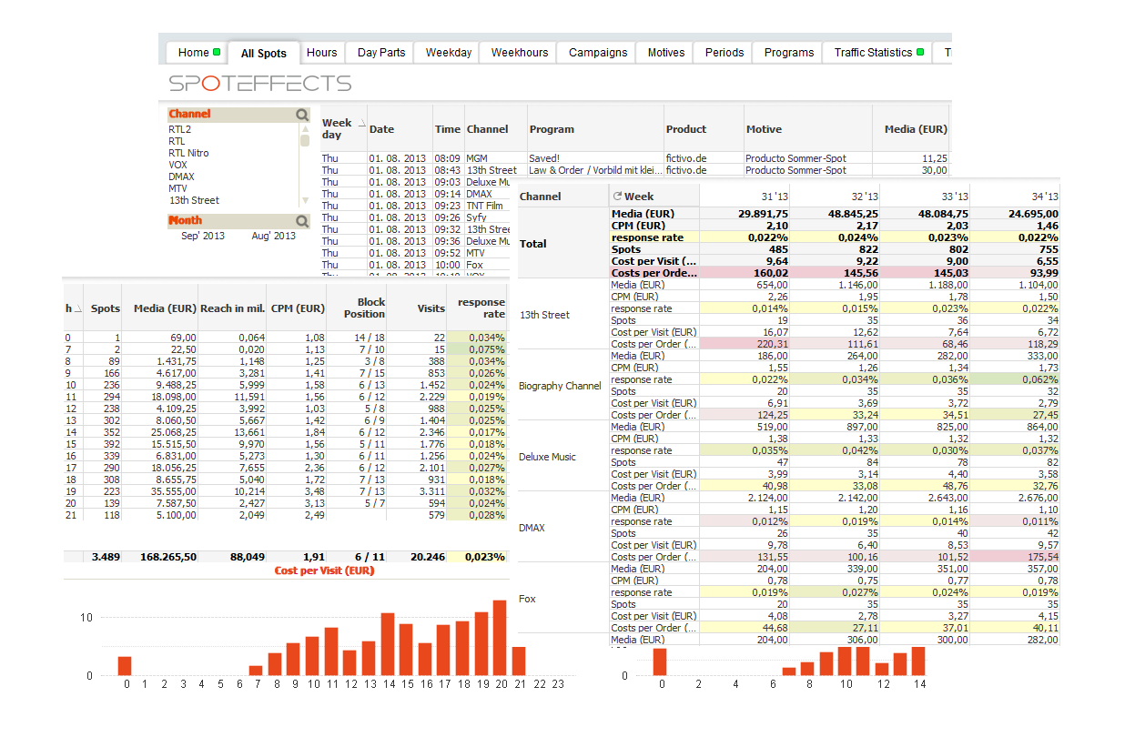Open the Weekhours tab
This screenshot has height=737, width=1145.
click(x=520, y=53)
